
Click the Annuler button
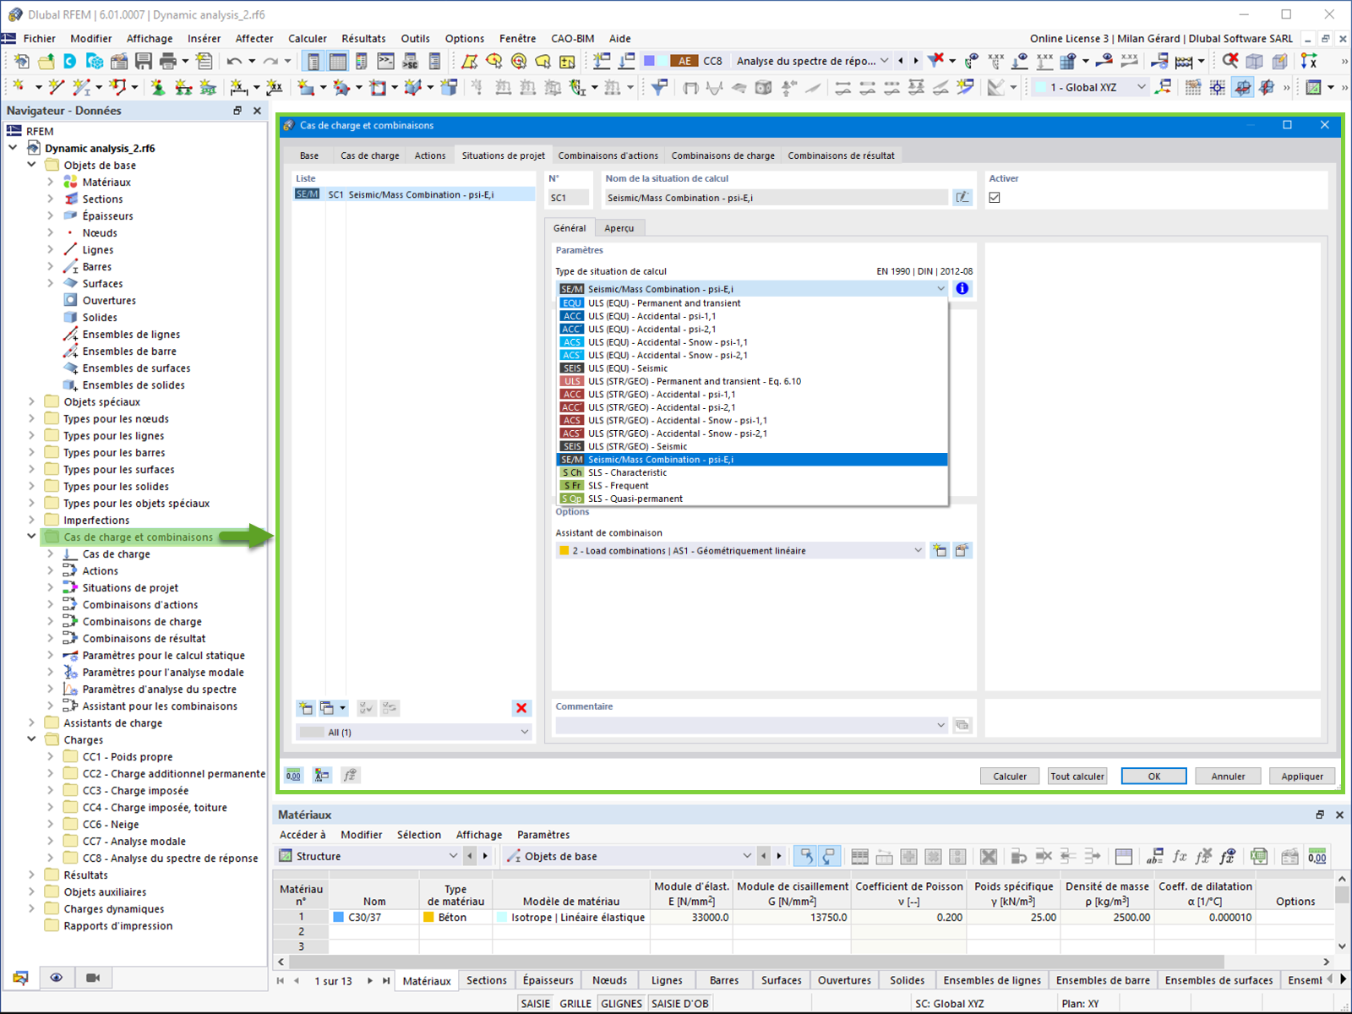coord(1228,777)
